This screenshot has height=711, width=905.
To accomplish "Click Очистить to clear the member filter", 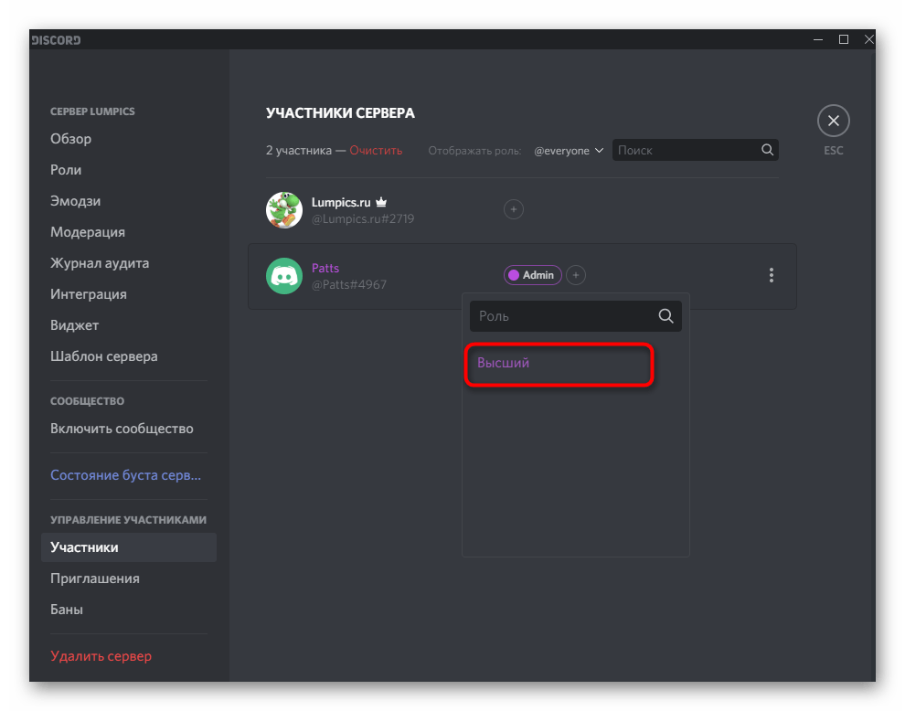I will 375,150.
